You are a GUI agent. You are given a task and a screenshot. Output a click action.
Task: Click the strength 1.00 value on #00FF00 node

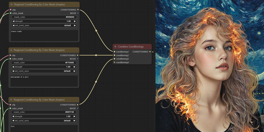68,116
